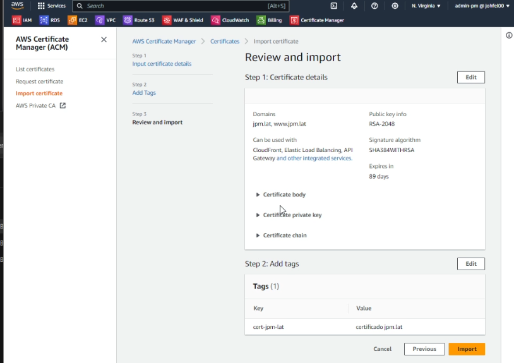514x363 pixels.
Task: Open AWS Private CA sidebar link
Action: click(x=36, y=105)
